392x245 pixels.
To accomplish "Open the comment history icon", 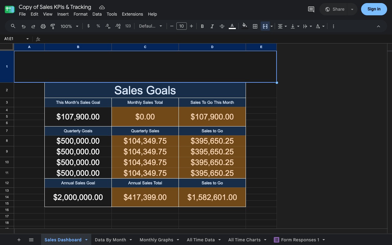I will click(x=311, y=9).
